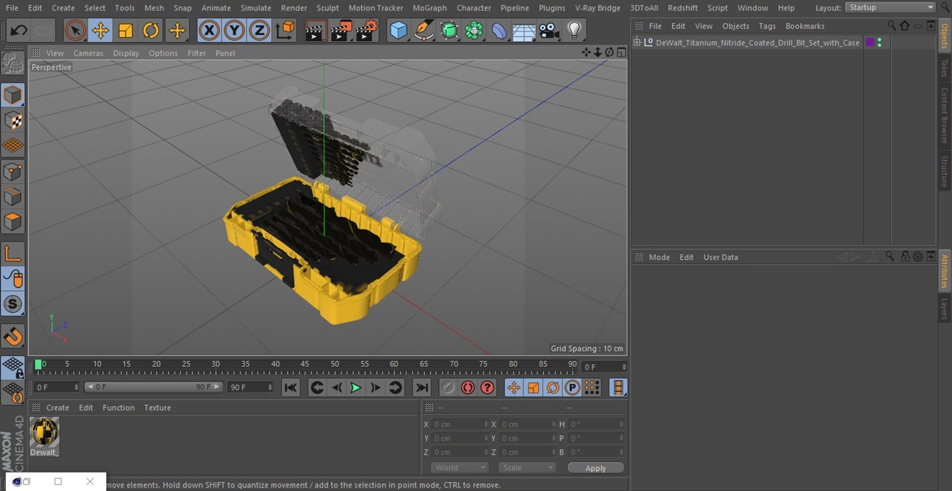Screen dimensions: 952x491
Task: Open Edit Render Settings icon
Action: pos(367,31)
